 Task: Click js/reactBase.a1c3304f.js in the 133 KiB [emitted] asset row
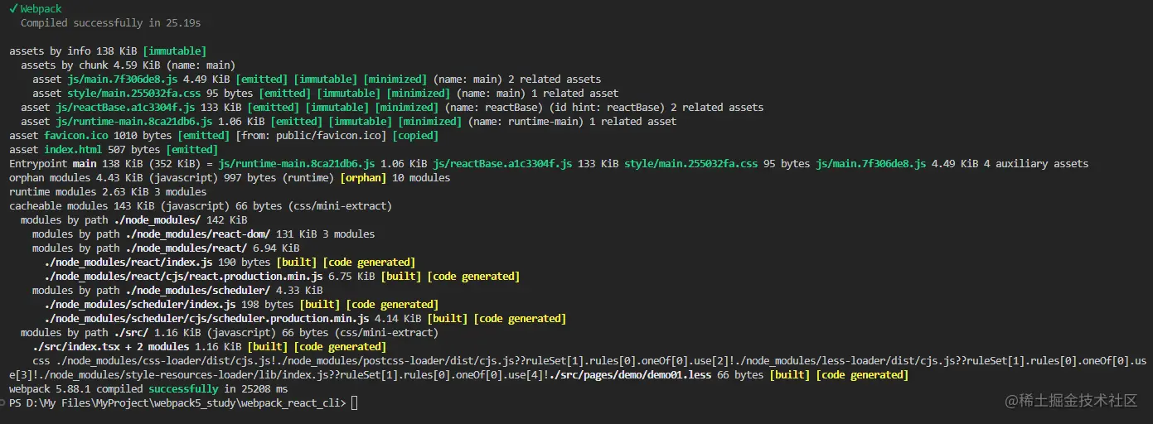pos(125,107)
